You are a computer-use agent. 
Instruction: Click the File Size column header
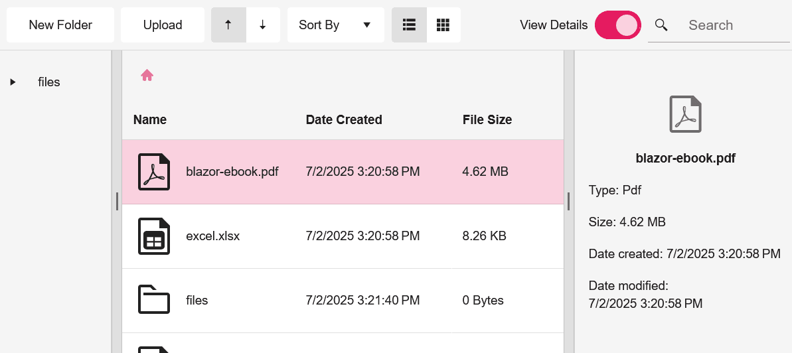point(487,119)
